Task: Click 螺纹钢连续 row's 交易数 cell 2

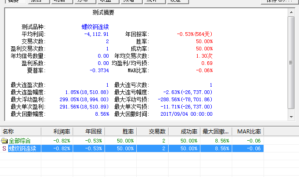Action: (x=153, y=148)
